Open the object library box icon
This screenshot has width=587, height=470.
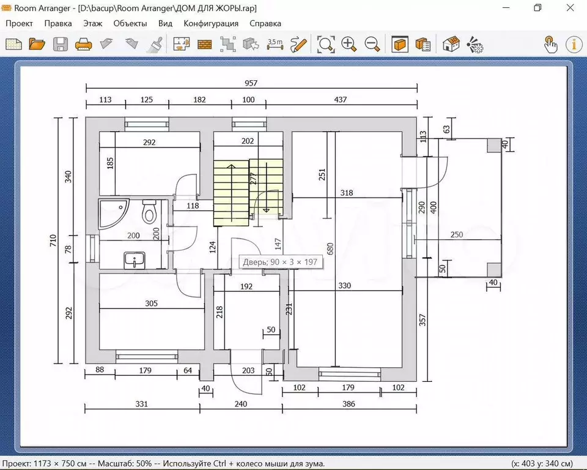[399, 44]
